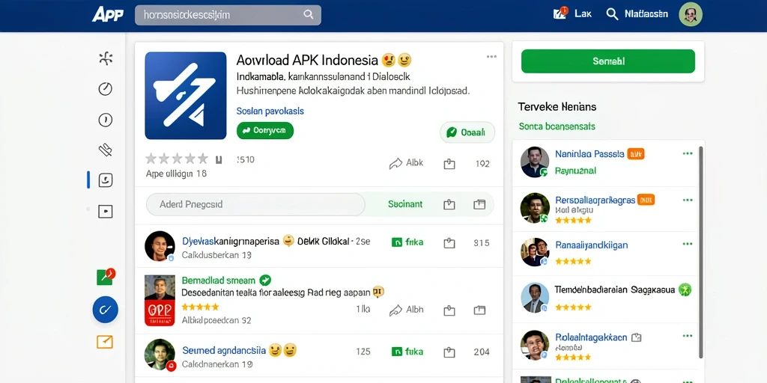Click the fuka button in 315 row
767x383 pixels.
pyautogui.click(x=407, y=242)
